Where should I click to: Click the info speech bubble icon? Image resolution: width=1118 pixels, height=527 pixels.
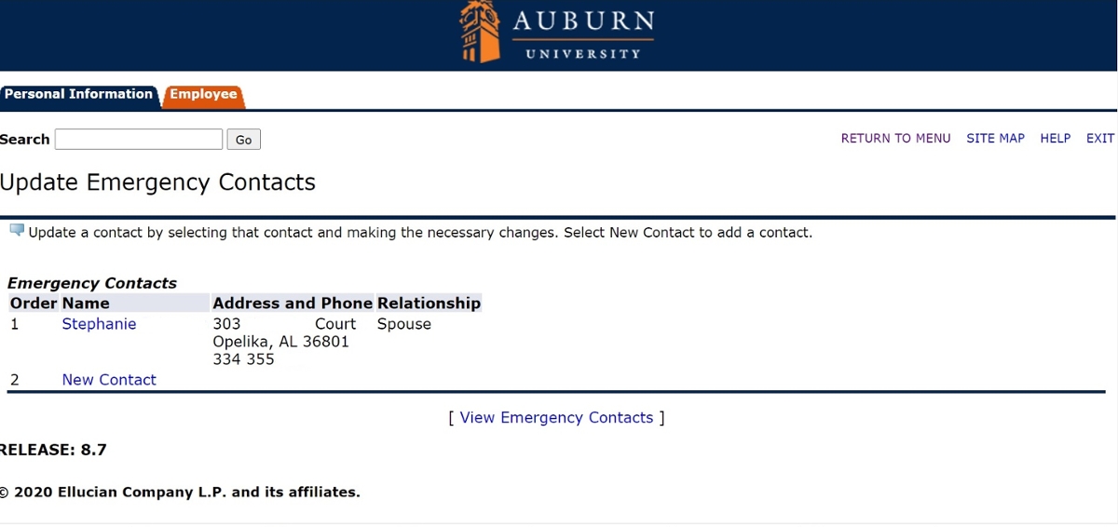point(17,230)
